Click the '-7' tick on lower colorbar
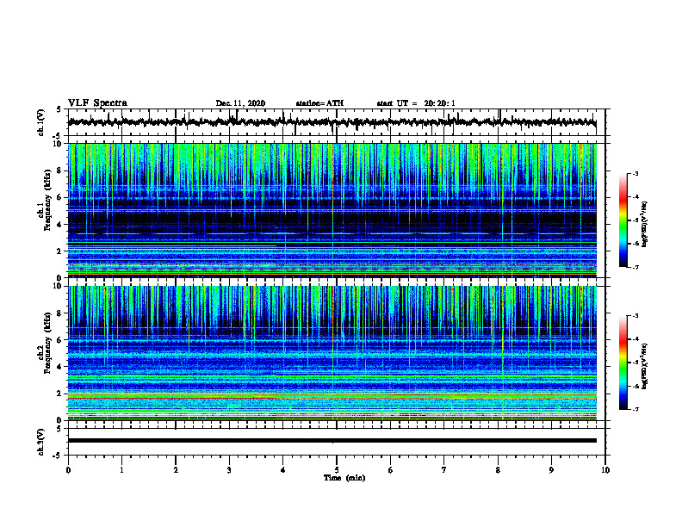The width and height of the screenshot is (682, 527). point(635,410)
